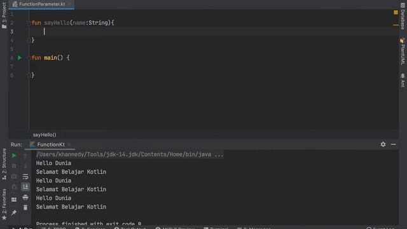Click the print console output icon
The height and width of the screenshot is (229, 407).
pyautogui.click(x=25, y=197)
